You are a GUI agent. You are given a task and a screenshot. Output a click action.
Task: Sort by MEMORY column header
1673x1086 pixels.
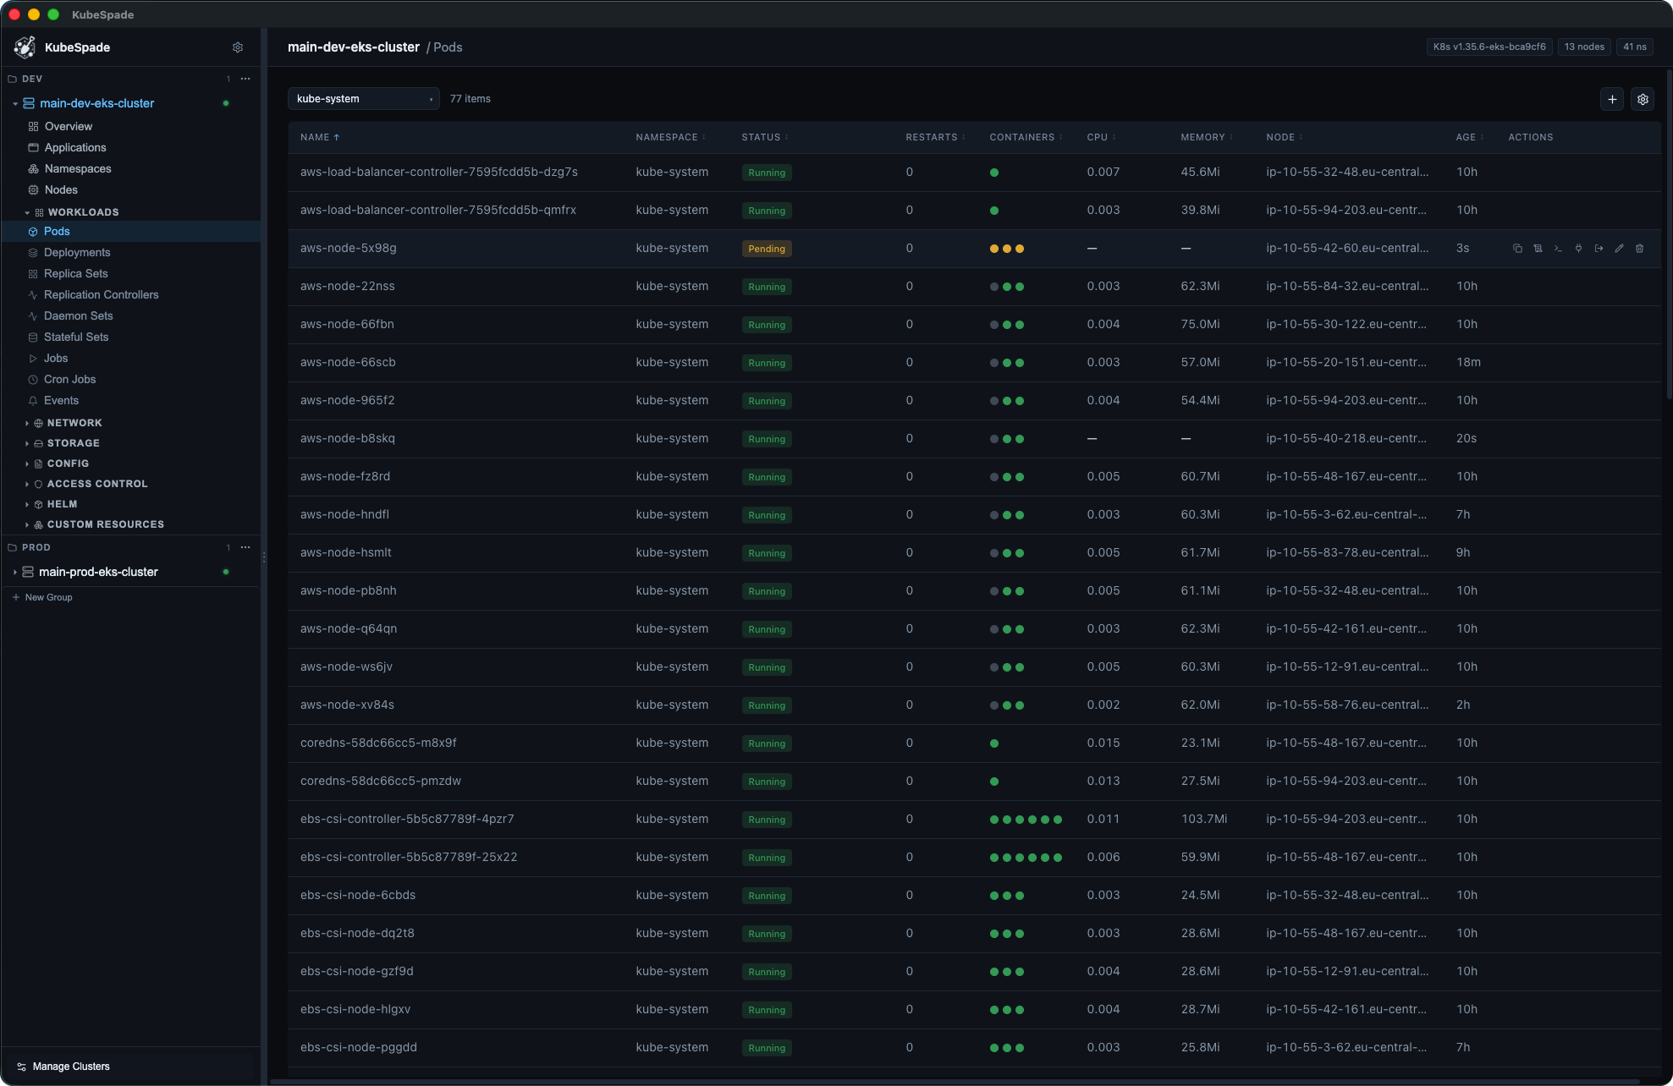(x=1207, y=137)
